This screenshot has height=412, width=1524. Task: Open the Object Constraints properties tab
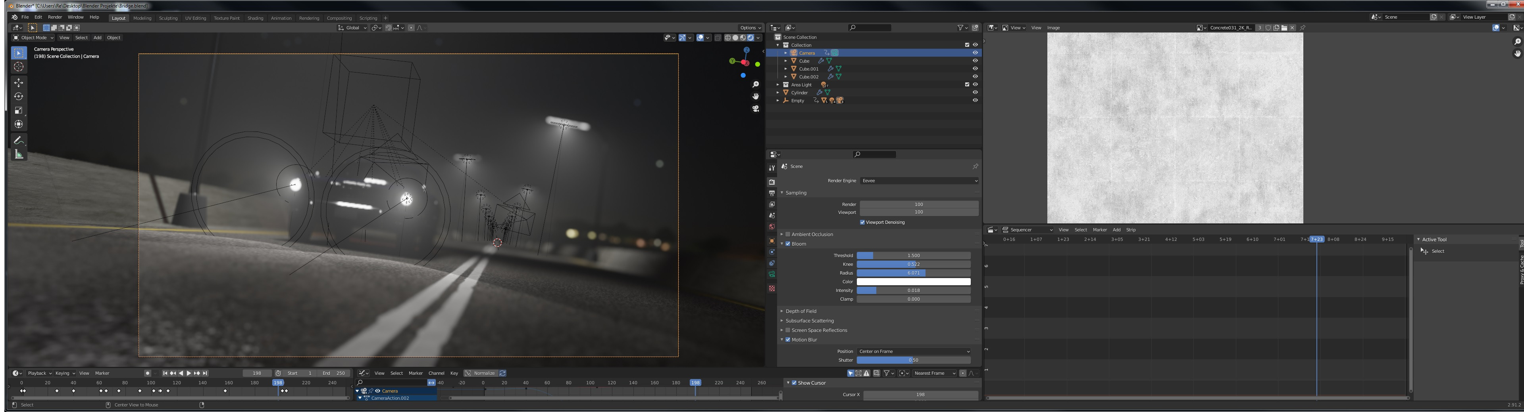[x=772, y=263]
